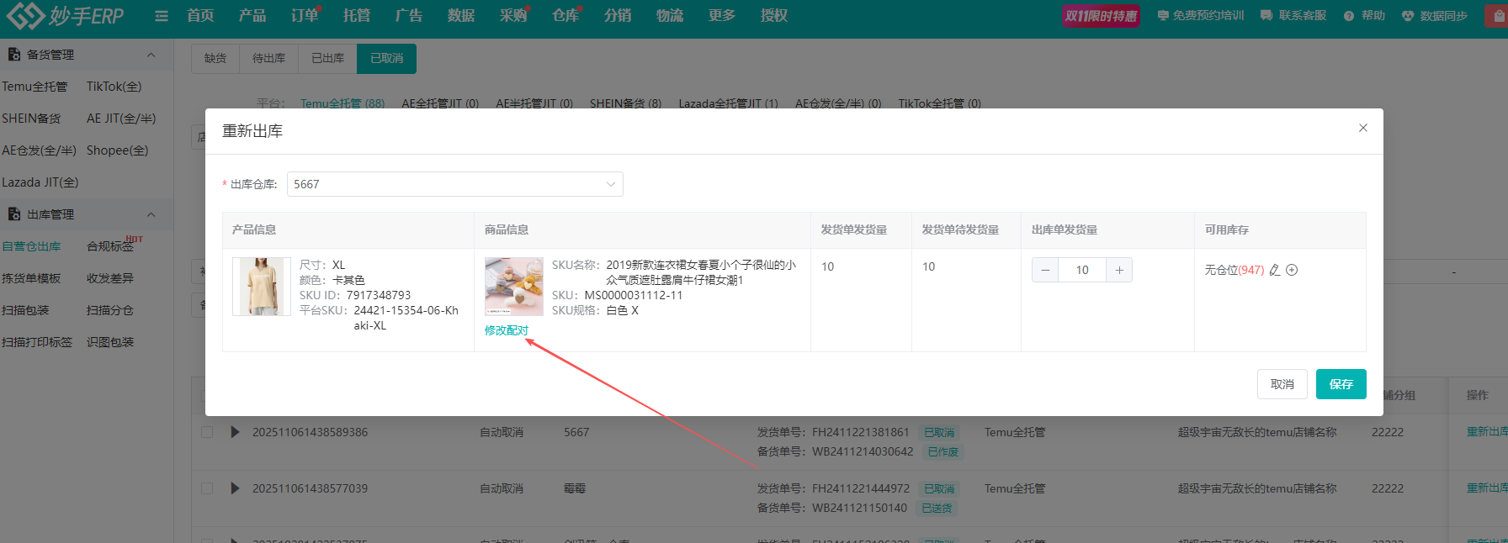Increase 出库单发货量 with plus button

pos(1119,270)
